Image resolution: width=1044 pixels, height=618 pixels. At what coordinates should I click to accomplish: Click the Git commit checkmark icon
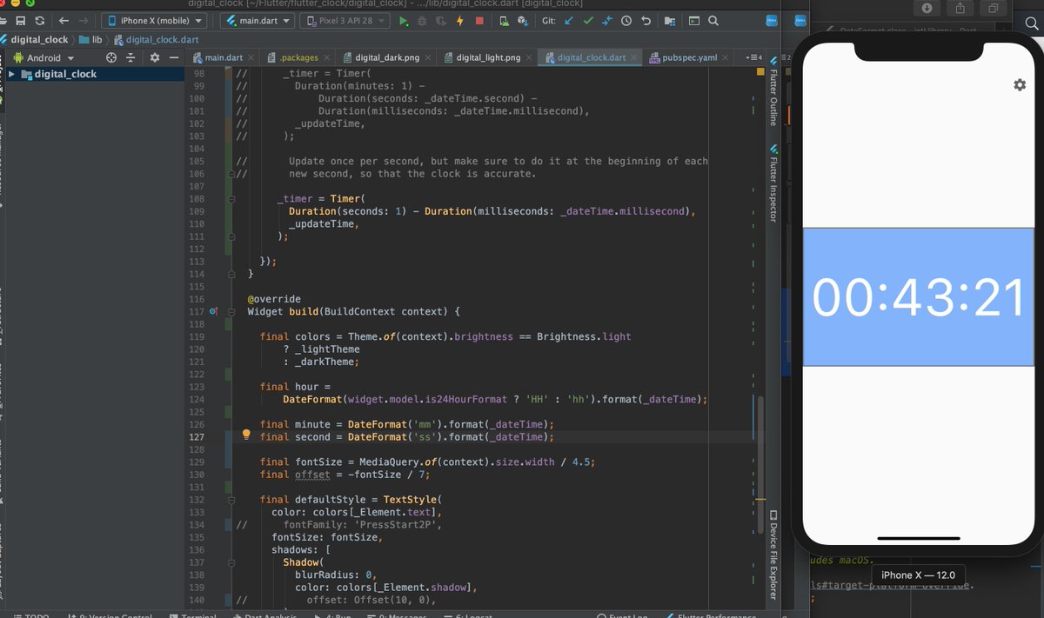(x=588, y=20)
